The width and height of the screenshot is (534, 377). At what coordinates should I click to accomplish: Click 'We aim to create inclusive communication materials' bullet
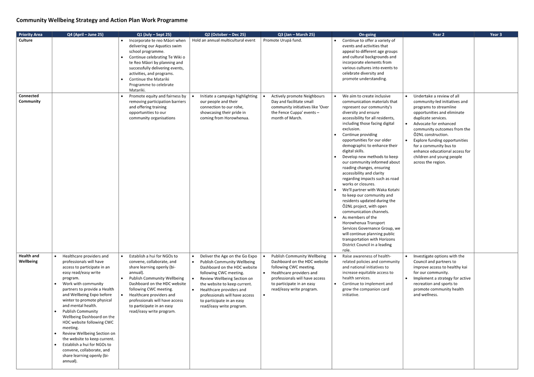point(369,113)
